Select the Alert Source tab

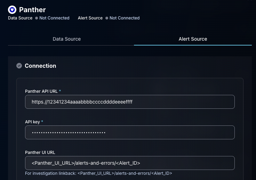tap(193, 39)
